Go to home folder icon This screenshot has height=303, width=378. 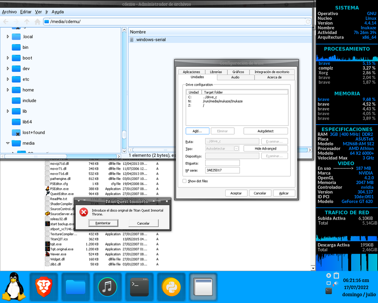(x=37, y=22)
